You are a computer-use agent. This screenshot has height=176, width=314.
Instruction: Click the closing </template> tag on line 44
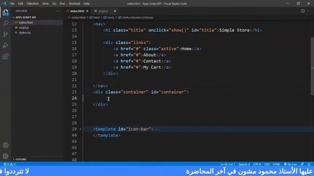click(x=107, y=135)
